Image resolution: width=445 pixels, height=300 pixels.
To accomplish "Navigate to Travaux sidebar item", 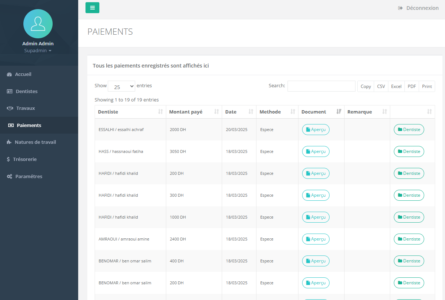I will click(x=26, y=108).
